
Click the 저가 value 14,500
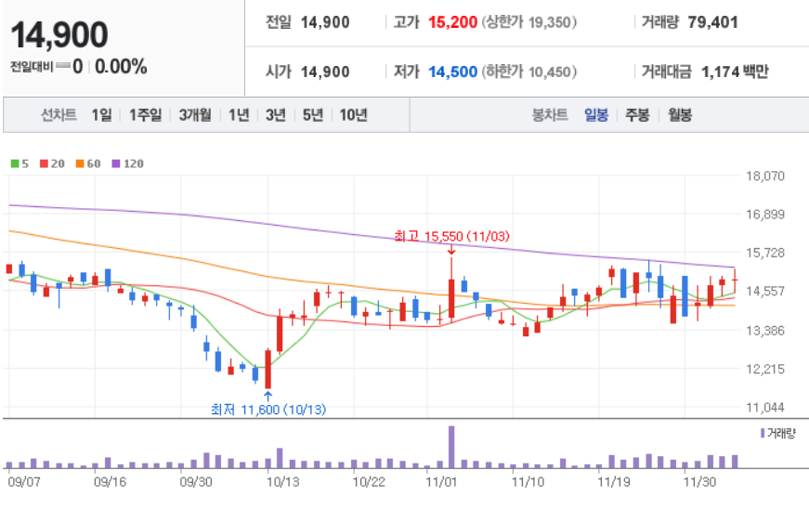tap(452, 72)
